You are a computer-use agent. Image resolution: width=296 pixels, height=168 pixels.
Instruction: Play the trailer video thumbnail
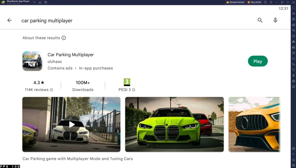(71, 124)
